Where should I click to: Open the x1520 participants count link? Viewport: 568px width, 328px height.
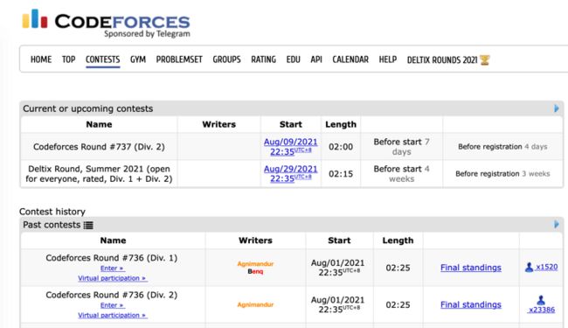pos(547,267)
